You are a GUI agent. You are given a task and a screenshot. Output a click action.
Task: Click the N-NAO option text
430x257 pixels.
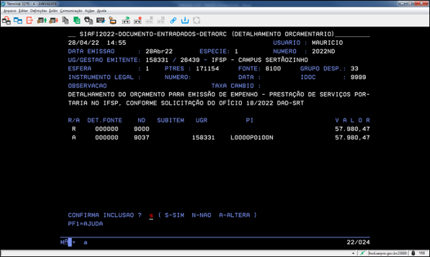click(201, 215)
